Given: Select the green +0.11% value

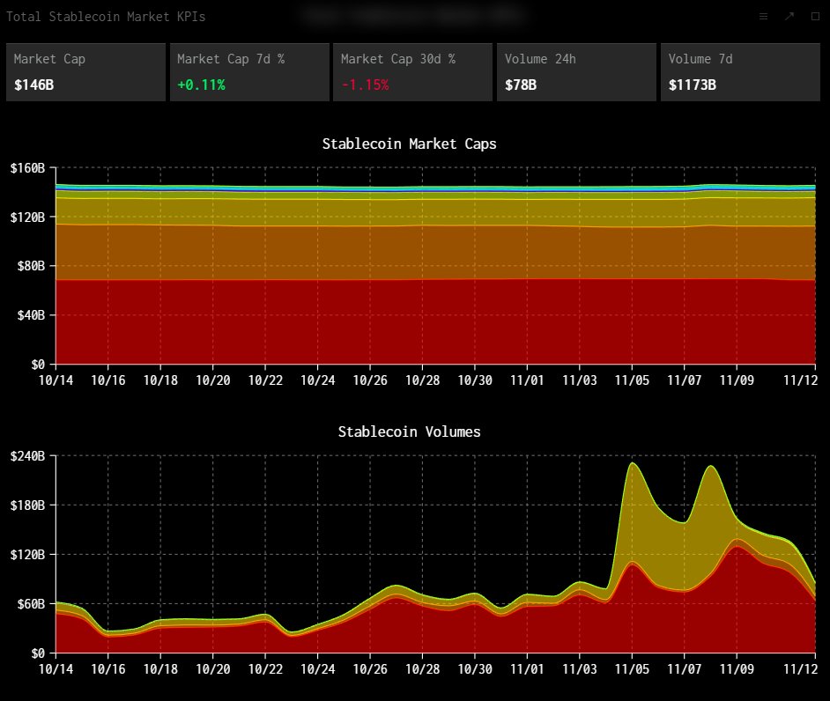Looking at the screenshot, I should (x=201, y=85).
